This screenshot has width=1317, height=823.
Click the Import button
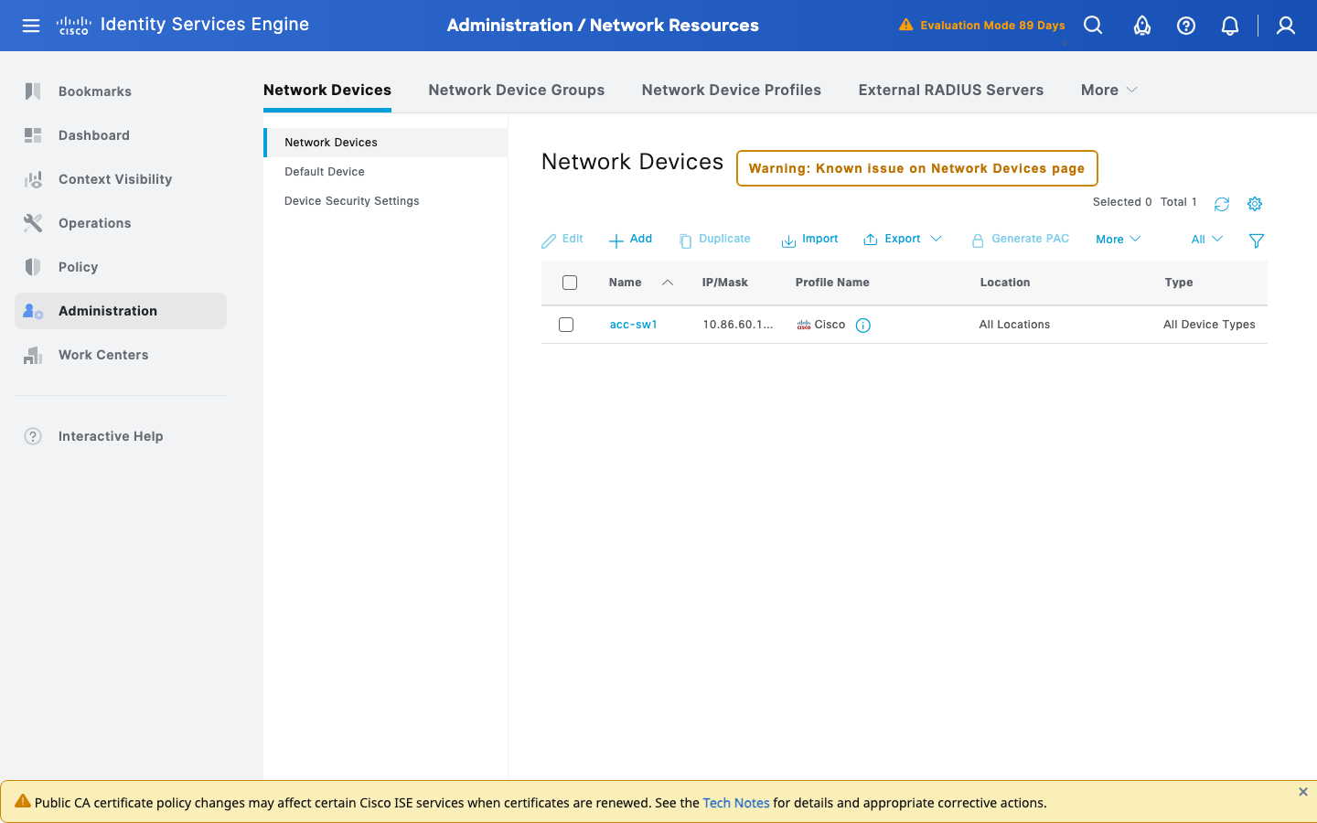810,240
